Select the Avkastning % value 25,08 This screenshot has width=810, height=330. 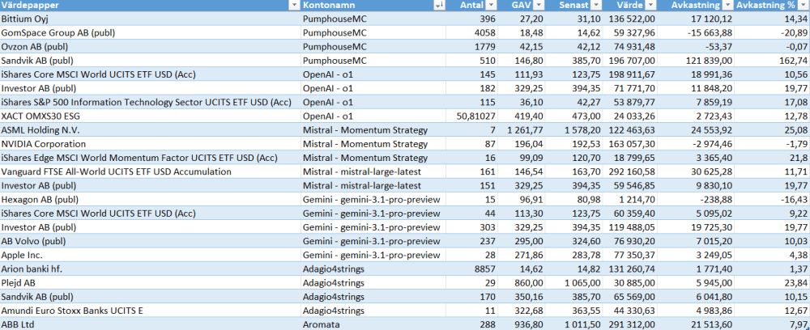click(x=772, y=130)
